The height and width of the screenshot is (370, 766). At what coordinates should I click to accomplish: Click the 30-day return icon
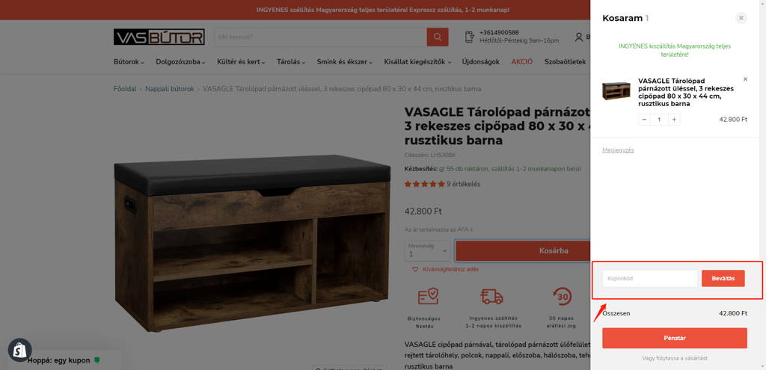point(563,297)
